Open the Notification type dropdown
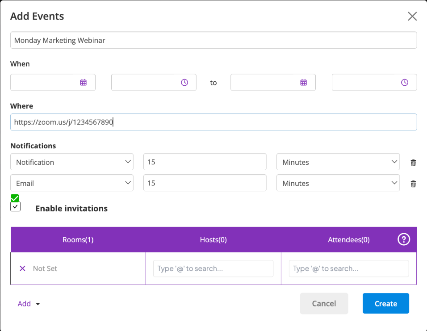Image resolution: width=427 pixels, height=331 pixels. tap(72, 162)
